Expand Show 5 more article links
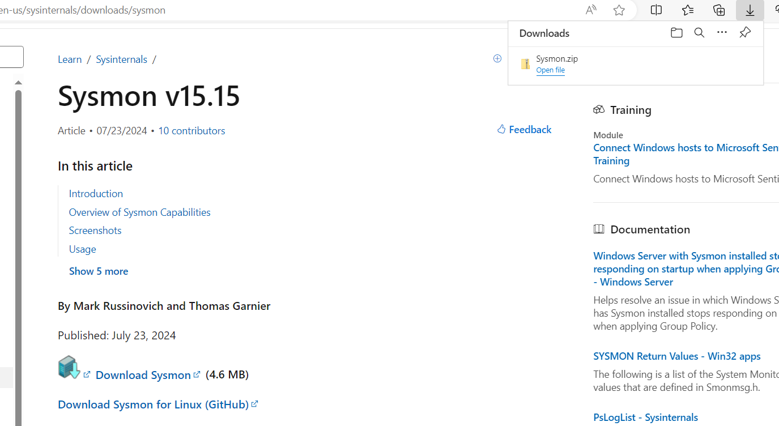The image size is (779, 426). (99, 271)
